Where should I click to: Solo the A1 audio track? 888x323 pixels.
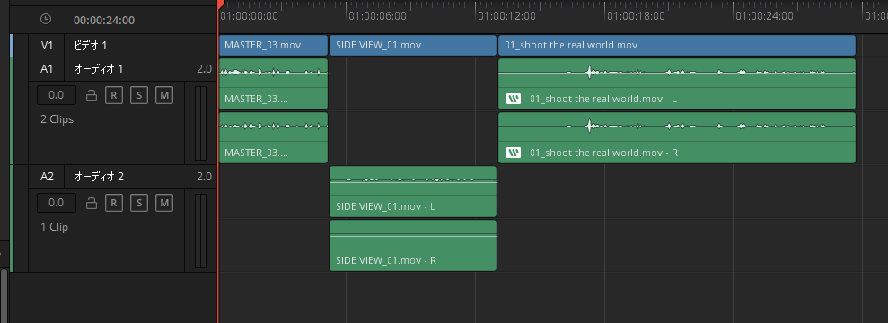[x=139, y=96]
